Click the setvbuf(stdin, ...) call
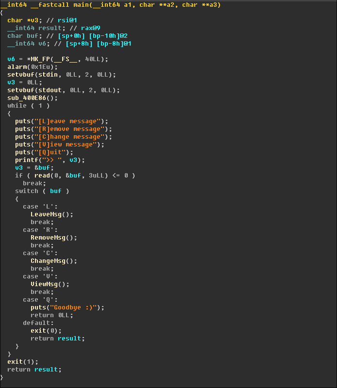This screenshot has height=388, width=337. pos(62,75)
